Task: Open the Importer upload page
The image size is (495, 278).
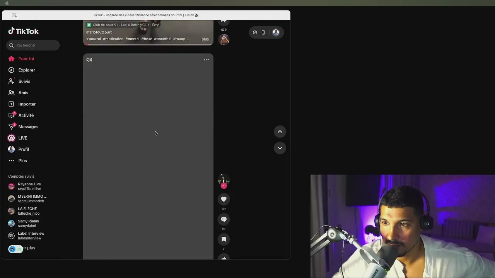Action: click(27, 104)
